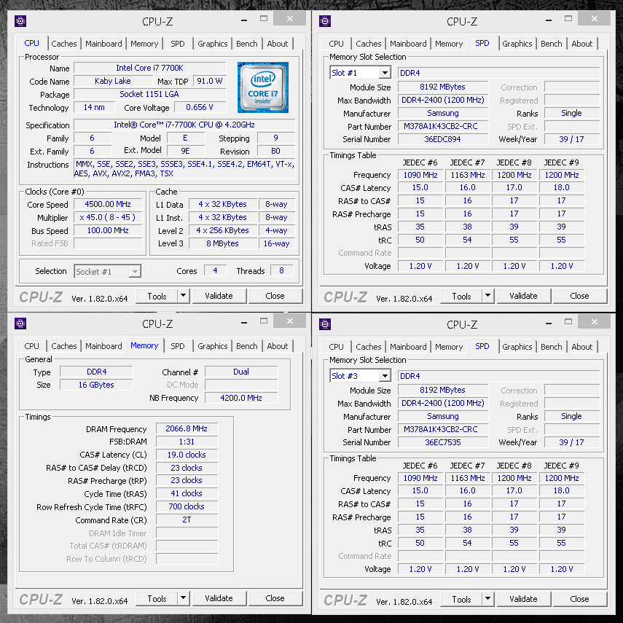Screen dimensions: 623x623
Task: Click the Command Rate value 2T
Action: coord(187,520)
